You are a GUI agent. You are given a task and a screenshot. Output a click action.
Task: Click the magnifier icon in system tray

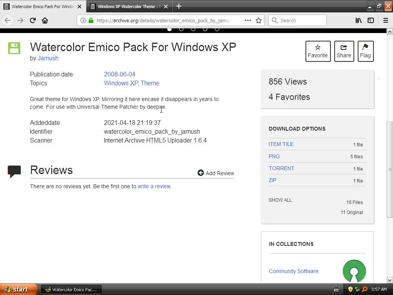click(x=365, y=289)
